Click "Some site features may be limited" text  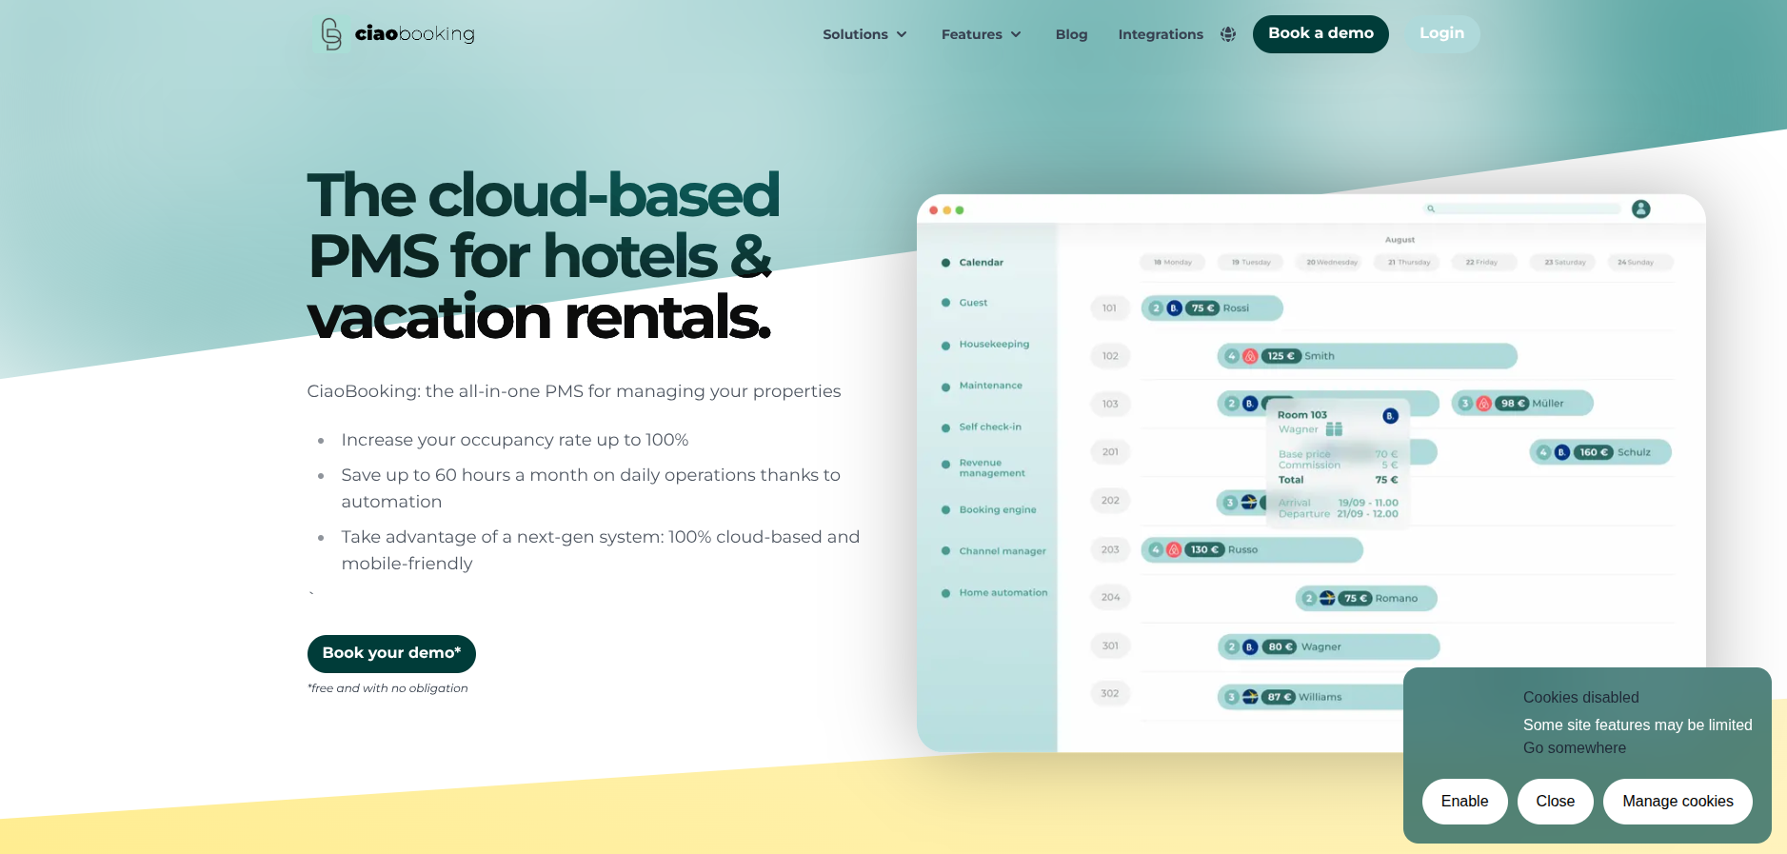[x=1638, y=725]
